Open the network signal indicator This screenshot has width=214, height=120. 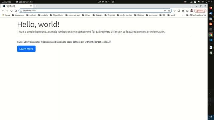191,2
